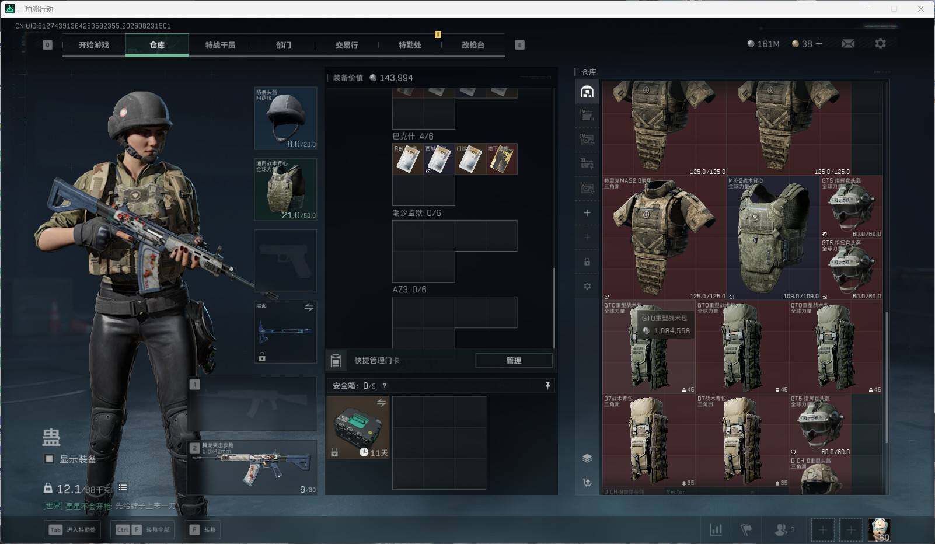Screen dimensions: 935x544
Task: Click the Ctrl F 转移全部 button
Action: 142,530
